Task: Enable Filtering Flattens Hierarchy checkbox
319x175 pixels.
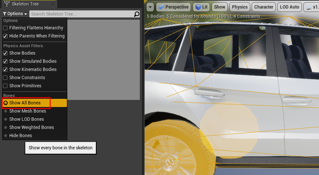Action: tap(5, 28)
